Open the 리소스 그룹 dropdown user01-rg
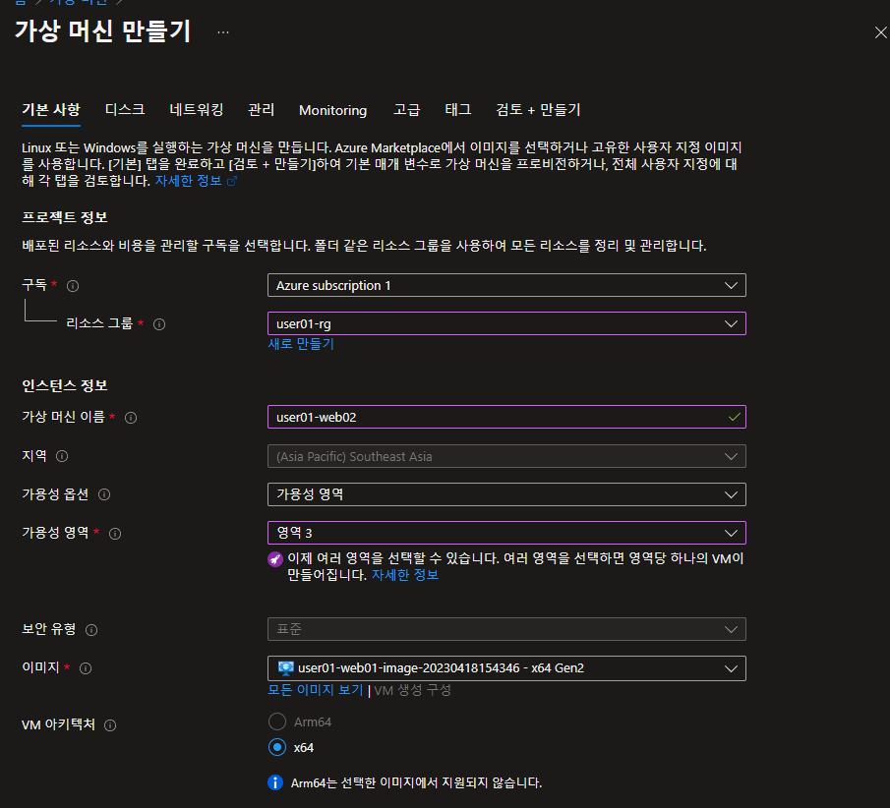The height and width of the screenshot is (808, 890). point(506,323)
